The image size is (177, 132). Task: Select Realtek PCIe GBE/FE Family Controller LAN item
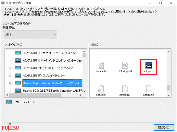pyautogui.click(x=53, y=91)
